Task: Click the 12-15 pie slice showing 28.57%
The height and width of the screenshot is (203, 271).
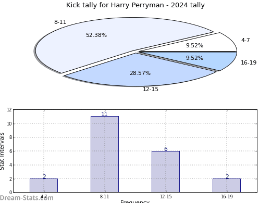Action: [x=139, y=73]
